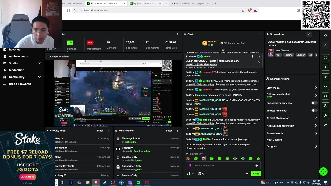
Task: Open pinned message three-dot options
Action: pyautogui.click(x=259, y=57)
